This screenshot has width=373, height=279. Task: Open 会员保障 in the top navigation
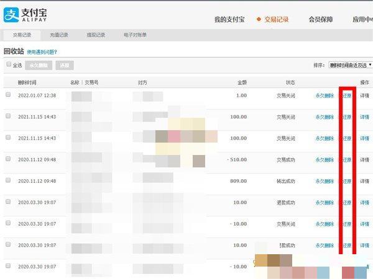coord(323,19)
